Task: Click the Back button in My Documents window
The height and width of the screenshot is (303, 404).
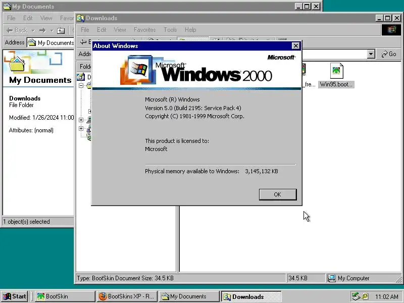Action: (17, 30)
